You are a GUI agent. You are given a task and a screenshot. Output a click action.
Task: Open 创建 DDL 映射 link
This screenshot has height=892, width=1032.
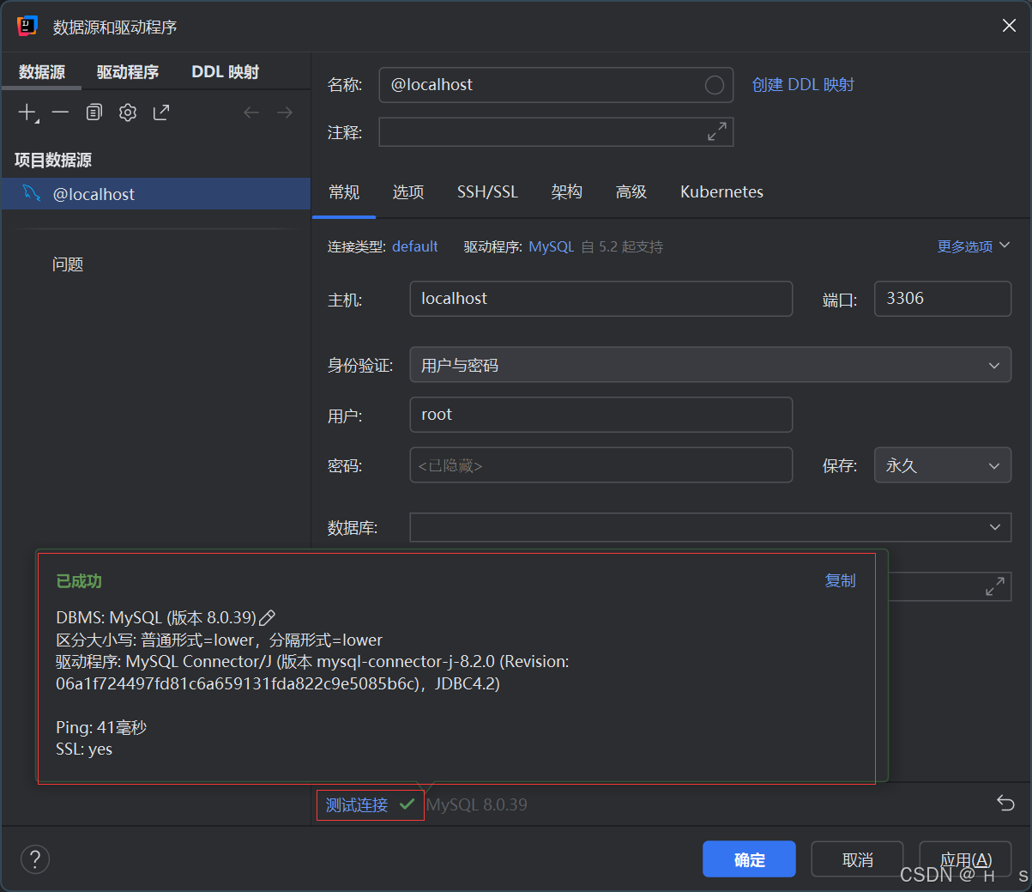802,84
